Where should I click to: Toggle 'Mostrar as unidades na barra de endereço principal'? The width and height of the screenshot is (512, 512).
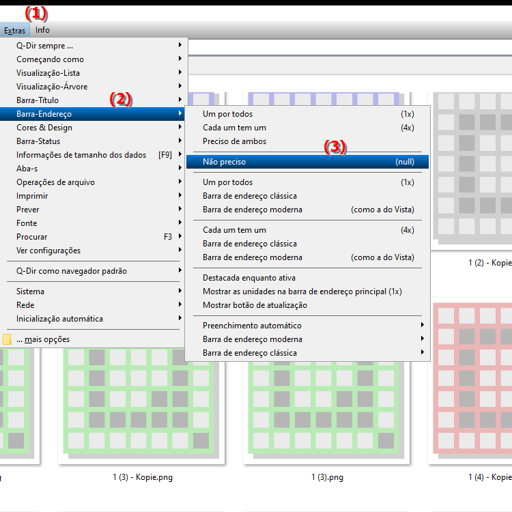point(308,291)
